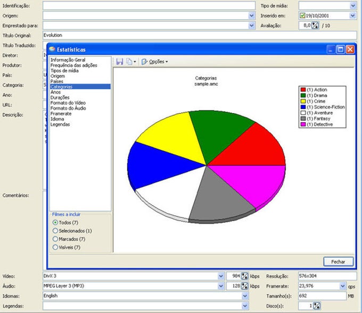Viewport: 362px width, 313px height.
Task: Click the video bitrate spinner arrows
Action: (244, 276)
